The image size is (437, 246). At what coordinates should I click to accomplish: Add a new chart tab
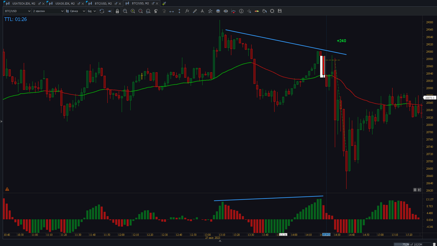tap(164, 3)
